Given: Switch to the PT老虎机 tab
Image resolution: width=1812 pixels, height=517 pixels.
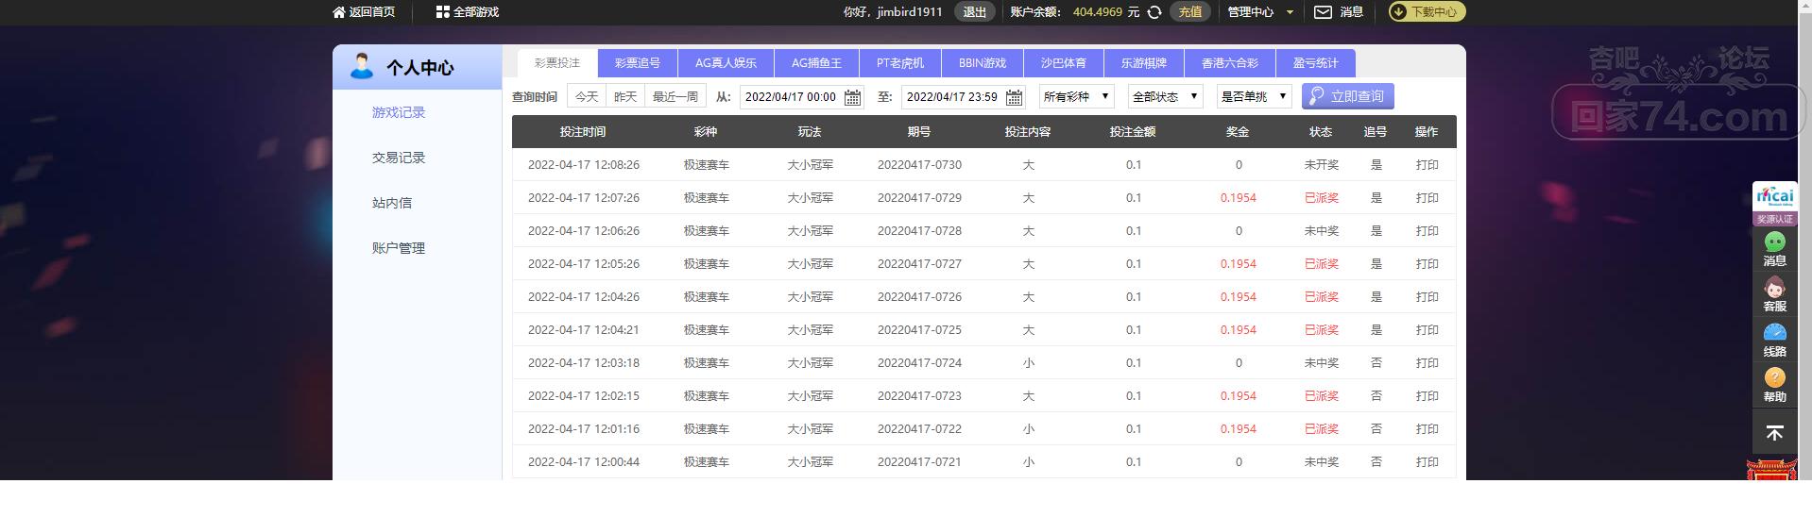Looking at the screenshot, I should pyautogui.click(x=900, y=63).
